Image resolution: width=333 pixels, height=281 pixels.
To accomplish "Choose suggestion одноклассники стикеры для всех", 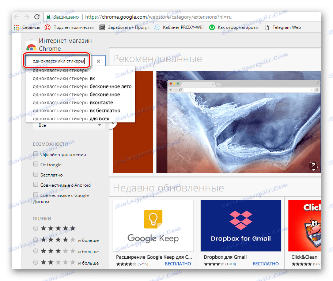I will click(x=80, y=119).
